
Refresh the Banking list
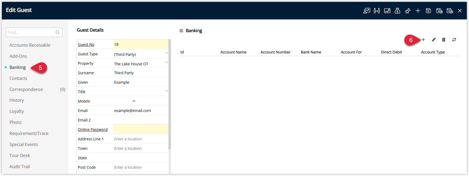[x=454, y=40]
